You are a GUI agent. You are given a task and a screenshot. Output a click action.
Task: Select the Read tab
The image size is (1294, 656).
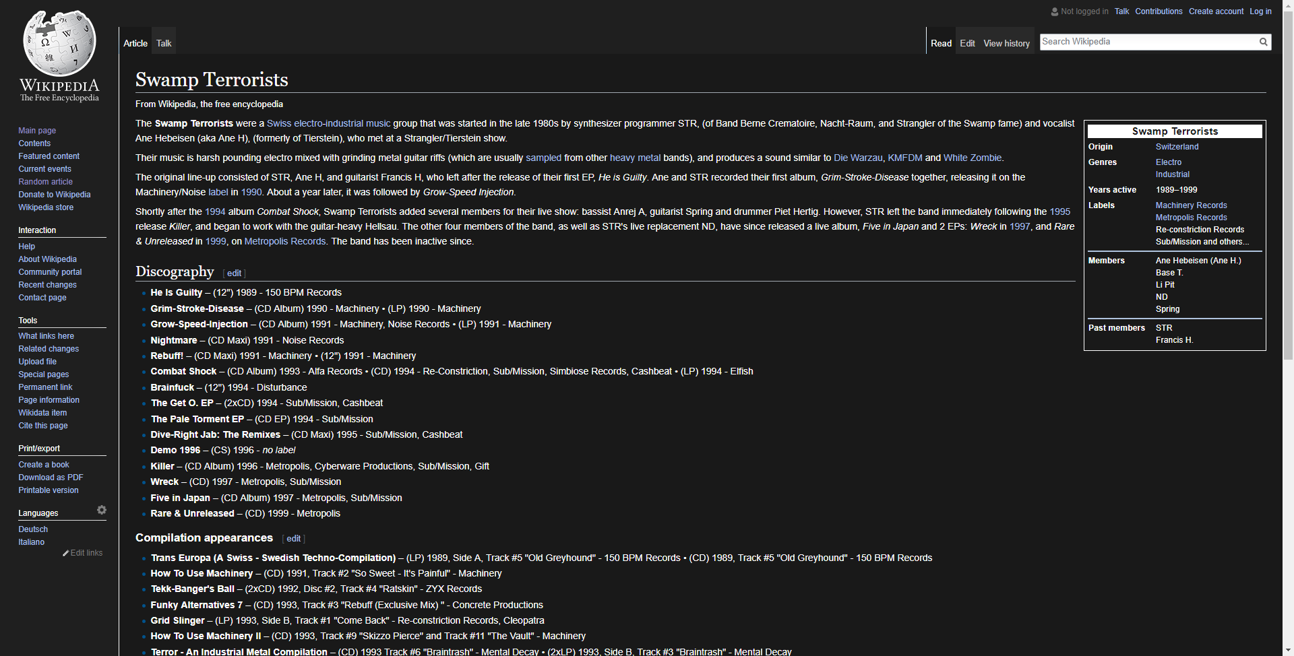(x=941, y=43)
